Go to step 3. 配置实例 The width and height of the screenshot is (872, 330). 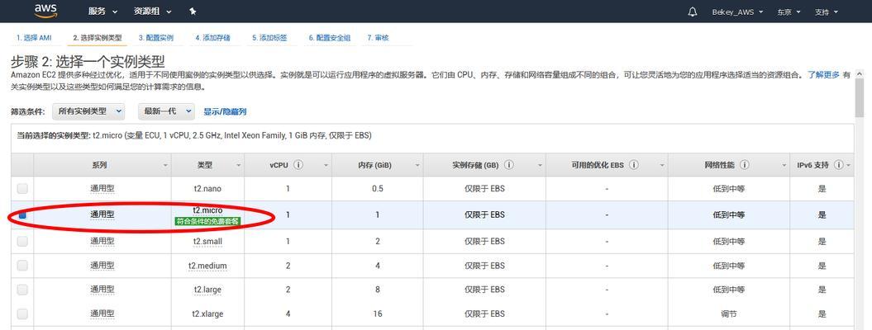coord(156,38)
